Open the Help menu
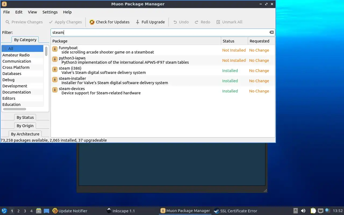This screenshot has width=344, height=215. click(67, 12)
